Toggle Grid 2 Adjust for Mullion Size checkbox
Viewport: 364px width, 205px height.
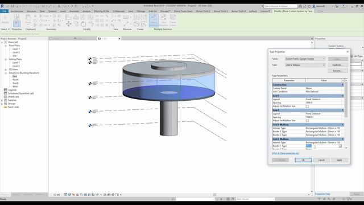tap(307, 121)
